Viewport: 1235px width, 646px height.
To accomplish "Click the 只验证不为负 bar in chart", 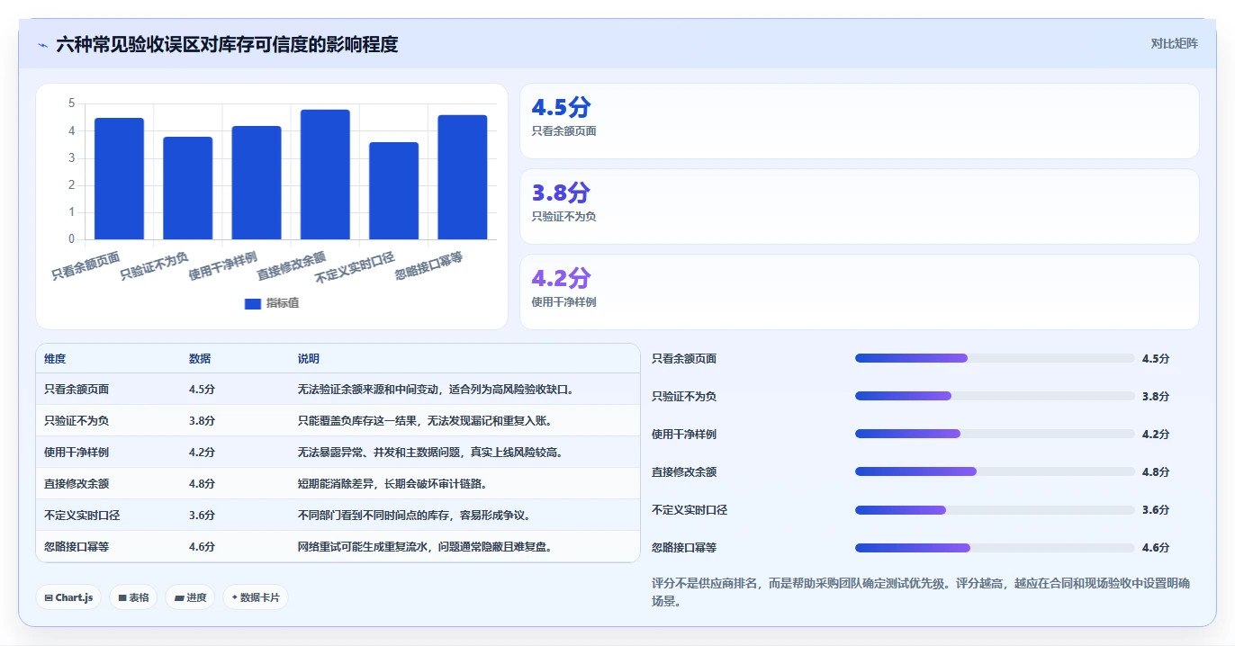I will 188,188.
